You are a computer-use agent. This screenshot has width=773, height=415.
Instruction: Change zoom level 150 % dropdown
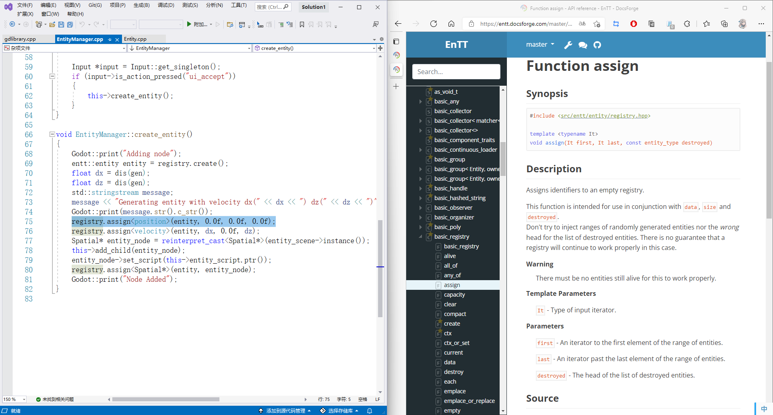14,399
